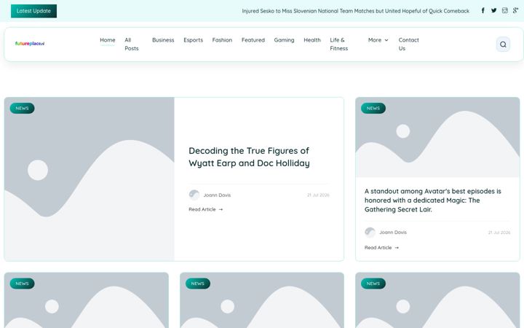Click arrow beside Read Article on Wyatt Earp card
Screen dimensions: 524x328
pos(221,209)
